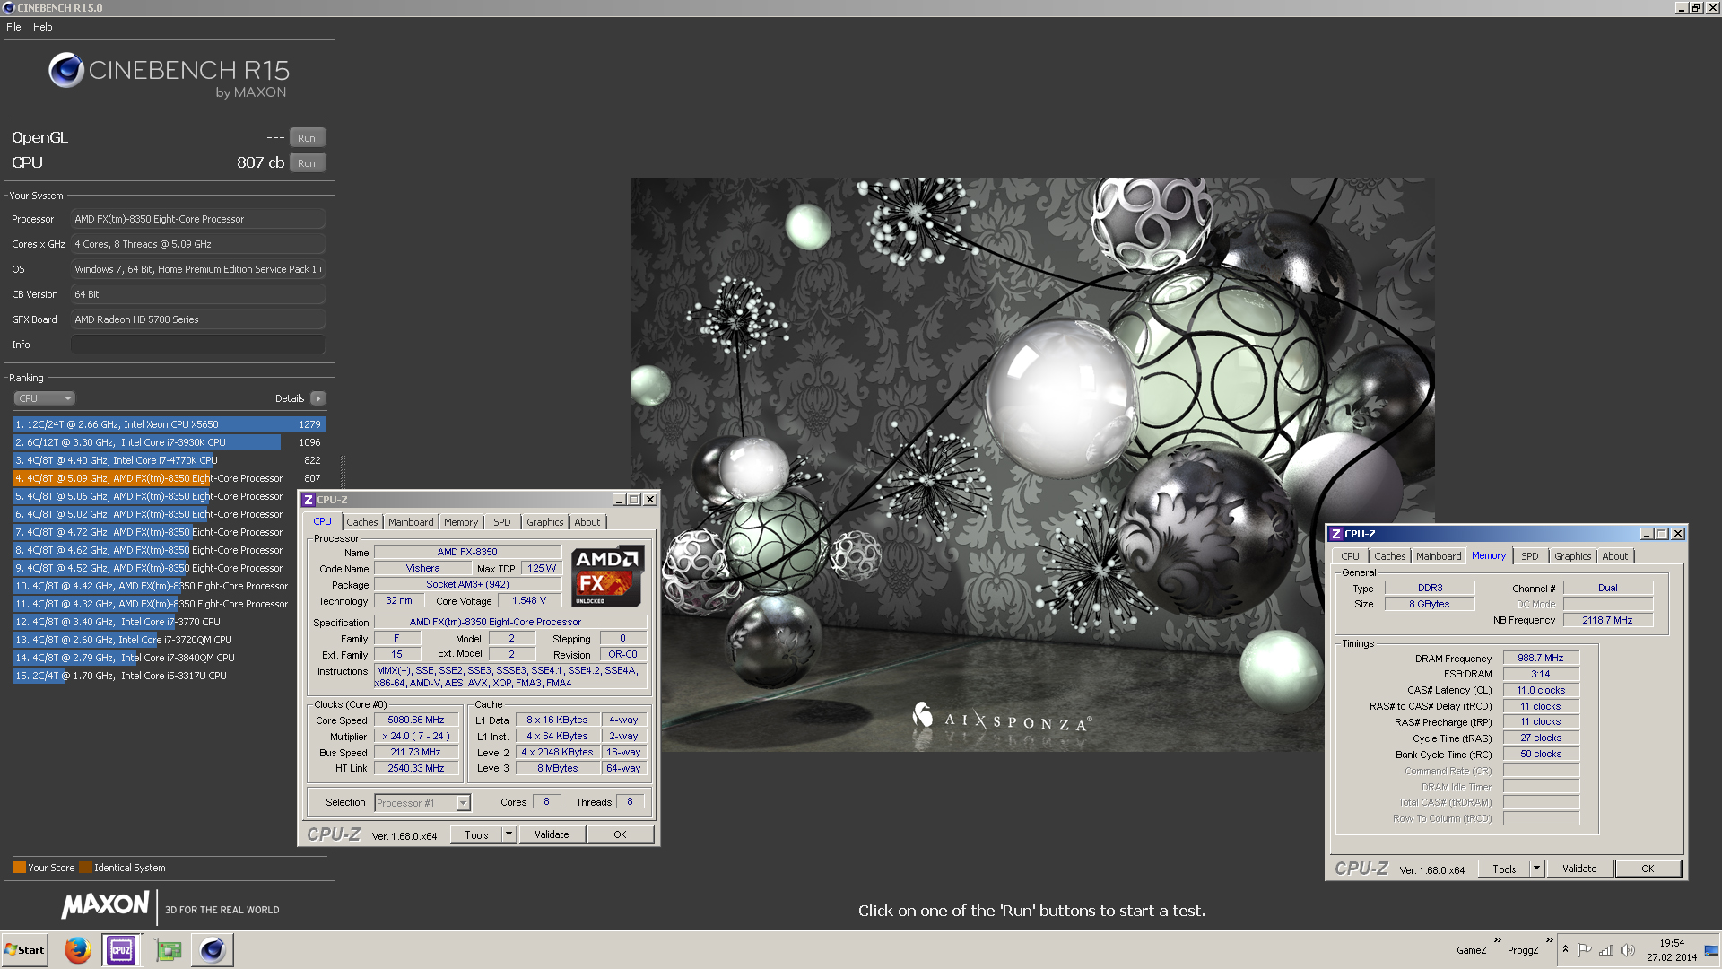Switch to Caches tab in first CPU-Z

[x=362, y=522]
